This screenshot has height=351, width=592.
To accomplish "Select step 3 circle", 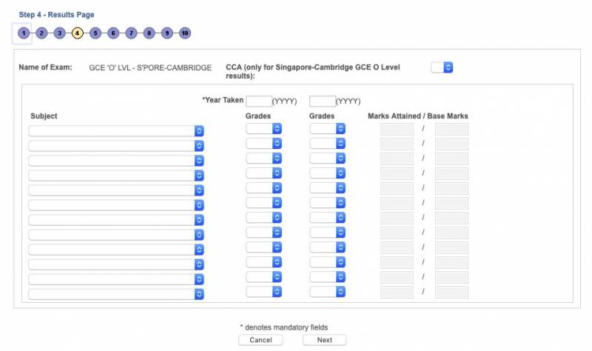I will pyautogui.click(x=59, y=33).
